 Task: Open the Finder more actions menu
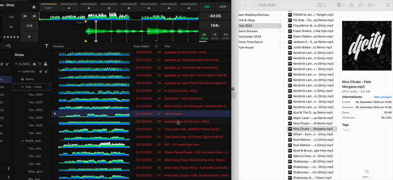[x=371, y=5]
